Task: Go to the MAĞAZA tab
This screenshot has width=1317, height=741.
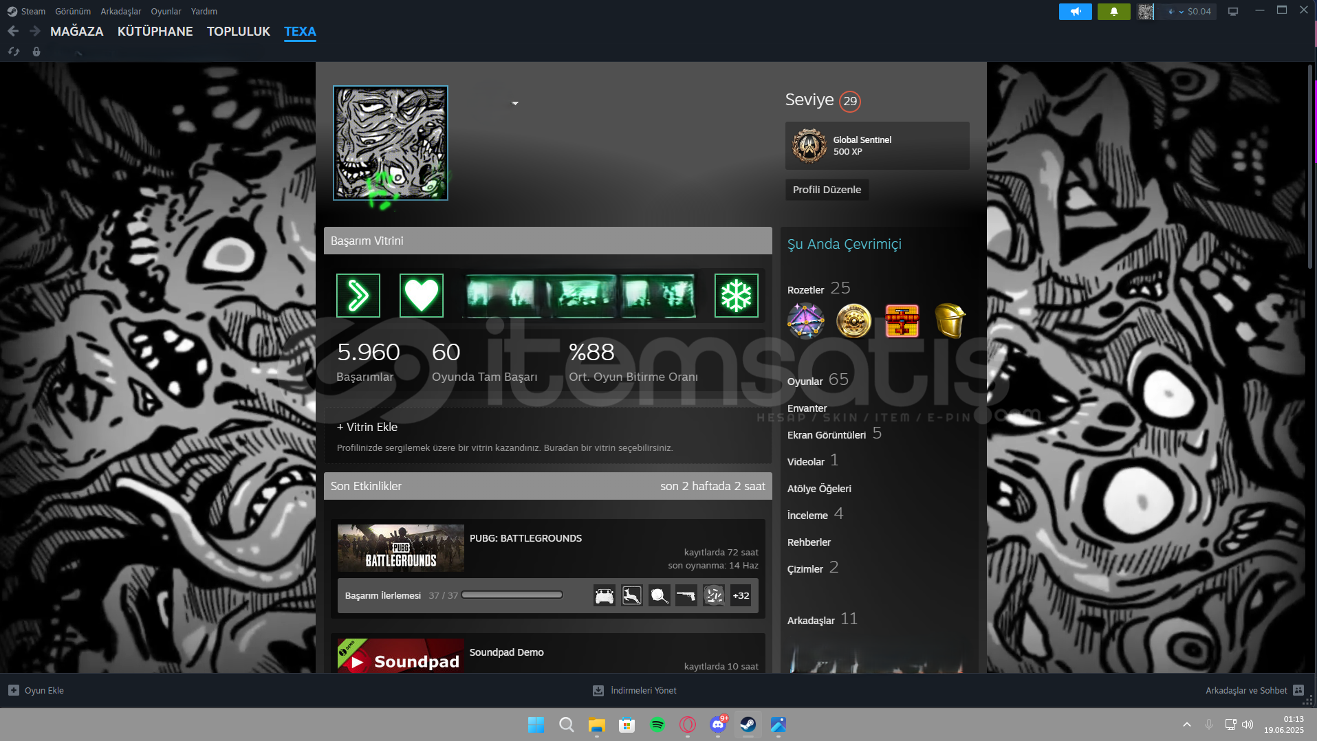Action: (x=76, y=31)
